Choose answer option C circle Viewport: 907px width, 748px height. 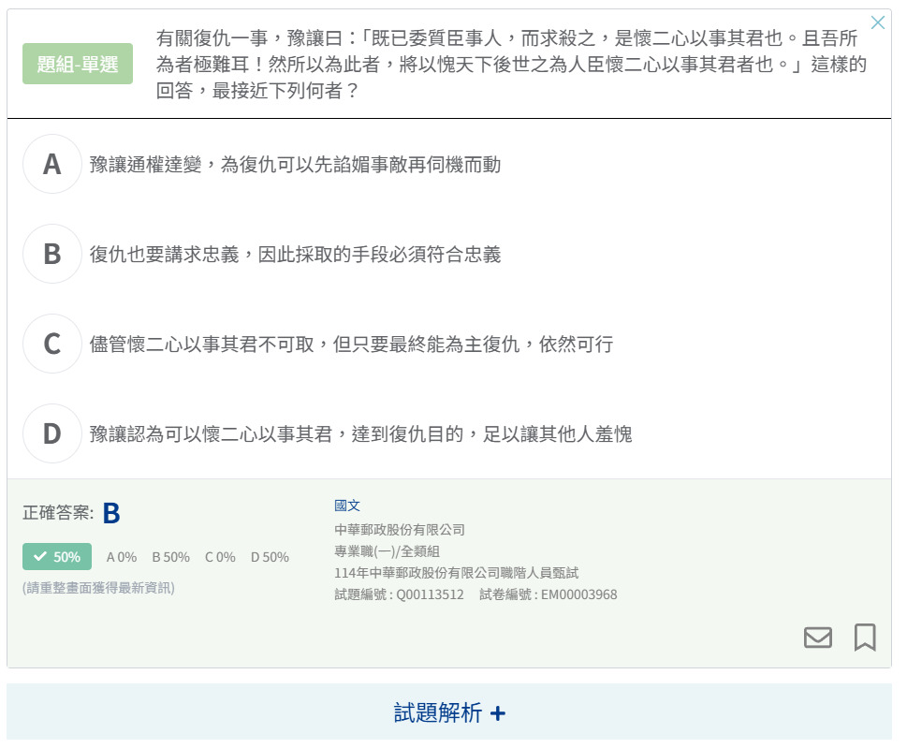click(52, 344)
